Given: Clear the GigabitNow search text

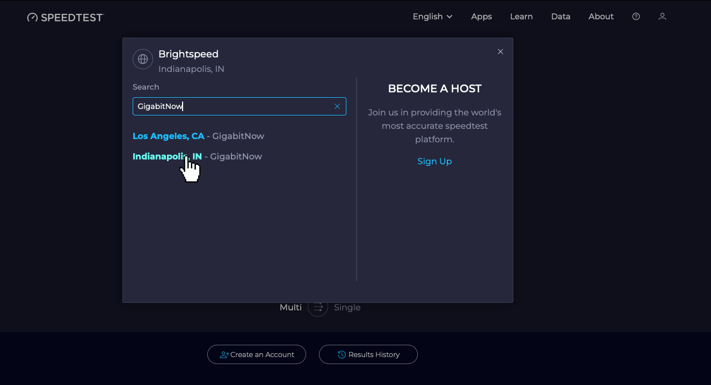Looking at the screenshot, I should 337,106.
